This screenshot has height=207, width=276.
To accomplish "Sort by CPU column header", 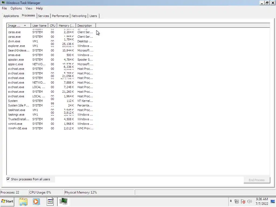I will (x=53, y=26).
